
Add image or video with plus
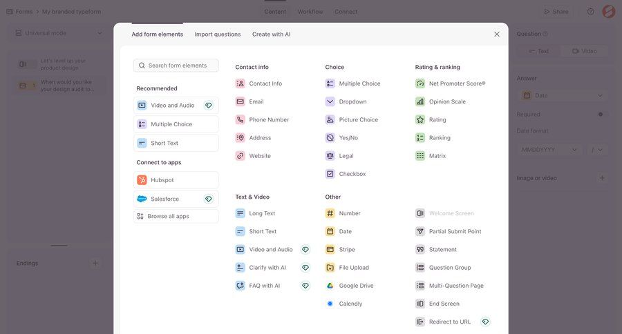[602, 178]
